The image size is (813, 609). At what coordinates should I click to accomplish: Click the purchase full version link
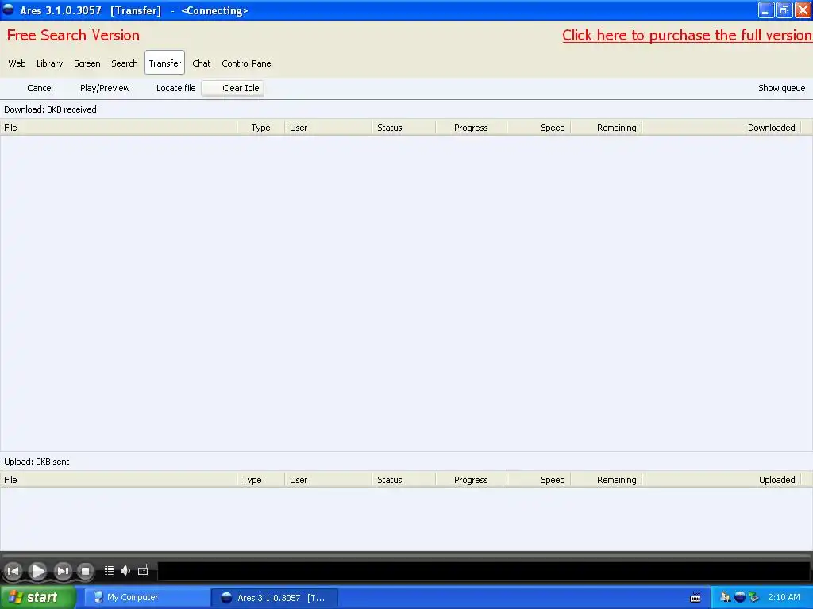(x=687, y=35)
